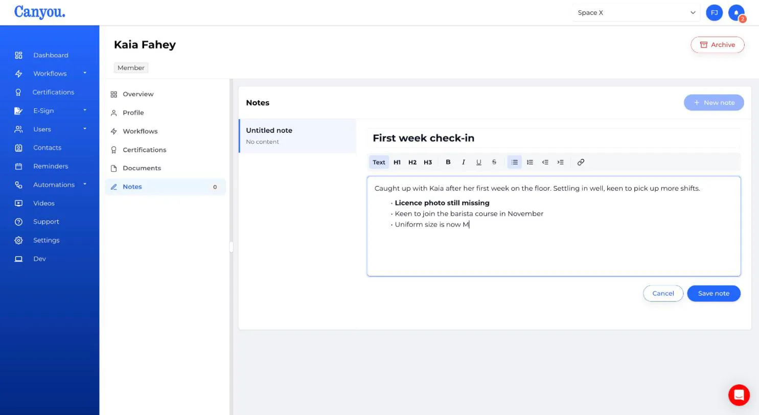Image resolution: width=759 pixels, height=415 pixels.
Task: Archive the member Kaia Fahey
Action: 718,44
